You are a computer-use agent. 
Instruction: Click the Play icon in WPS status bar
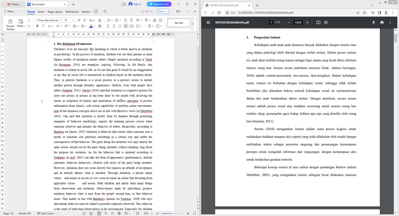[113, 214]
